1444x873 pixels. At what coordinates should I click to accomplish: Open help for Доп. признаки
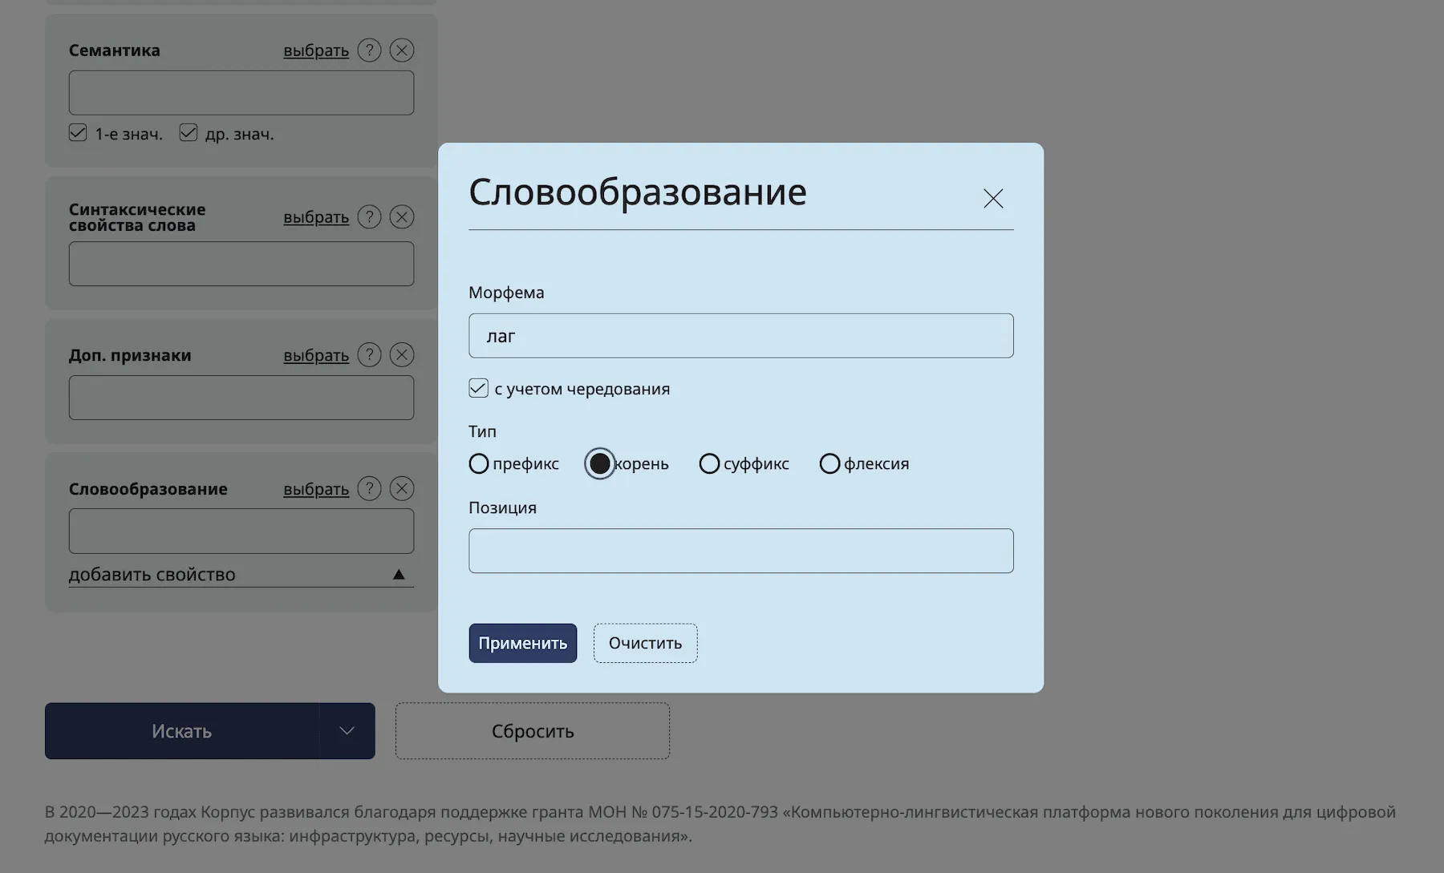point(369,354)
